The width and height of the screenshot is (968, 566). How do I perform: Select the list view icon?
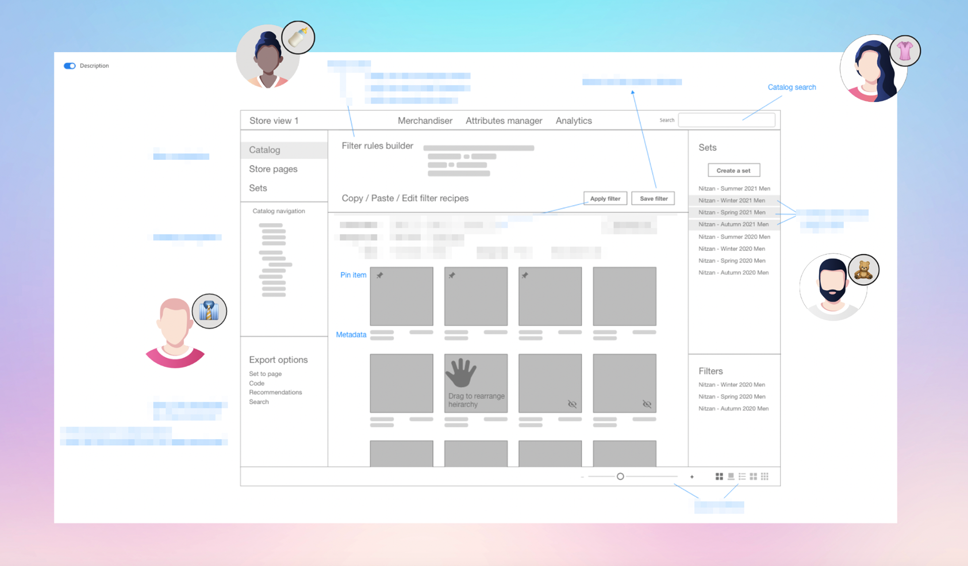click(x=742, y=476)
